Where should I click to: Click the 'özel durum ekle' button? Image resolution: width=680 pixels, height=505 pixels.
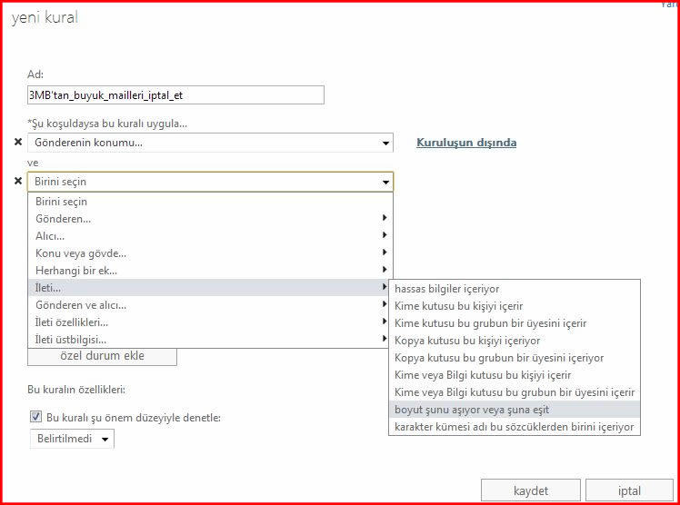coord(102,356)
